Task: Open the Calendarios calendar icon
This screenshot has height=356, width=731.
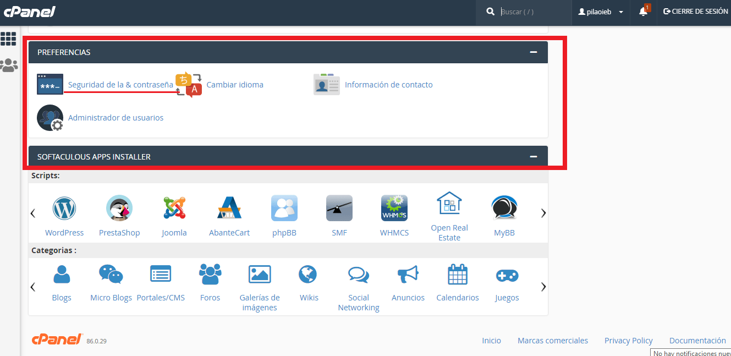Action: coord(458,274)
